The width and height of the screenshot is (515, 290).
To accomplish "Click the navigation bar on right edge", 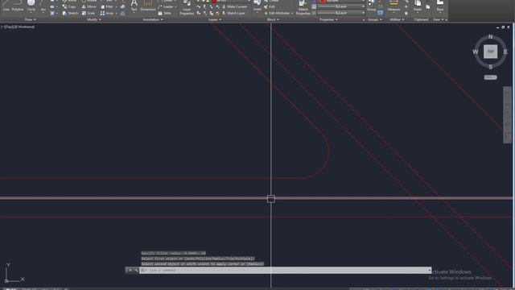I will pyautogui.click(x=507, y=114).
